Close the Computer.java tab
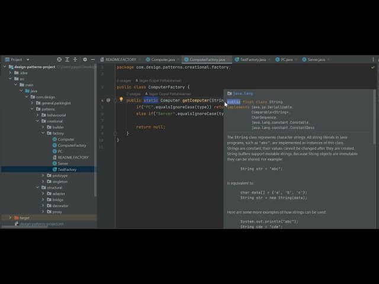This screenshot has width=379, height=284. (x=178, y=59)
